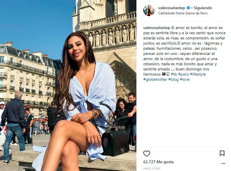Open the valenzuelastep profile avatar
This screenshot has height=171, width=231.
[x=149, y=10]
